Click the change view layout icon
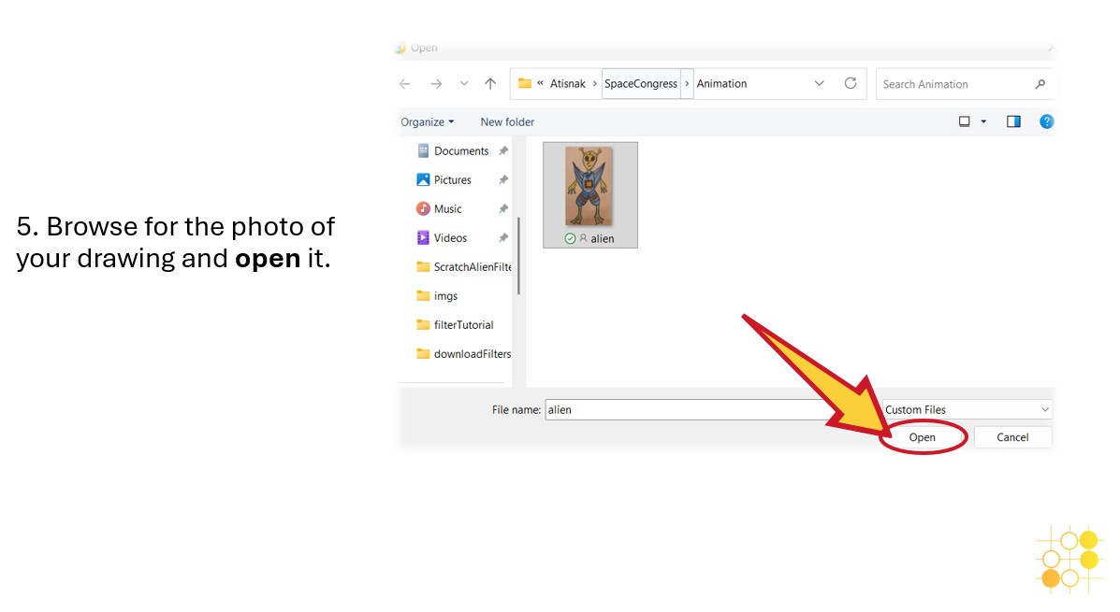 pos(965,121)
